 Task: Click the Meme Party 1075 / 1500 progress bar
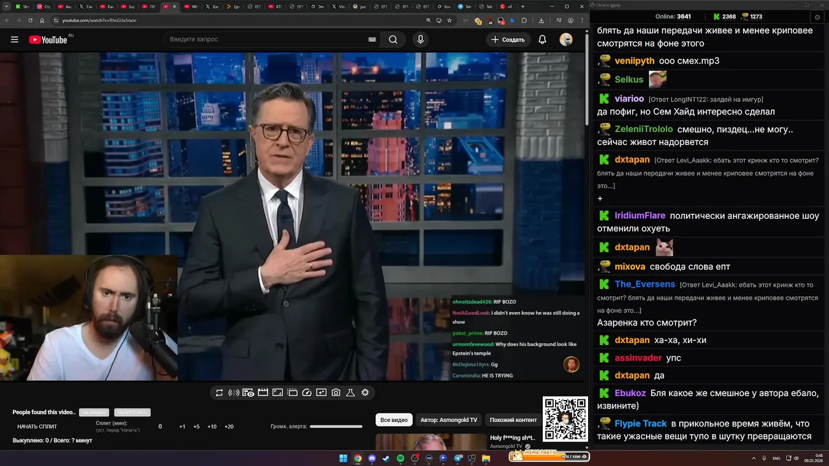(x=549, y=457)
